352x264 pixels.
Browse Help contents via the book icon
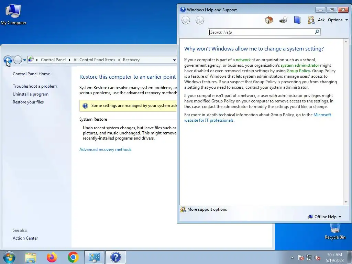click(x=297, y=20)
